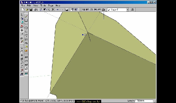
Task: Select the arrow Select tool
Action: coord(22,15)
